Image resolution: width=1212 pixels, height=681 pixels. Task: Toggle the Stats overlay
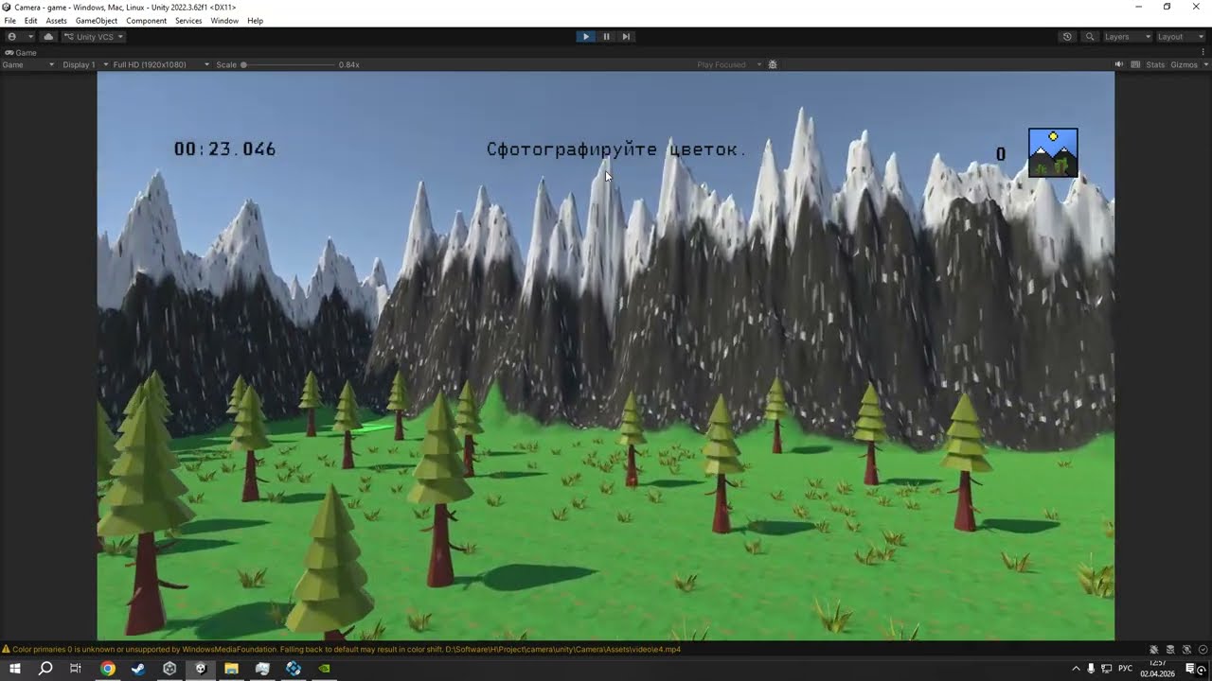(1155, 65)
